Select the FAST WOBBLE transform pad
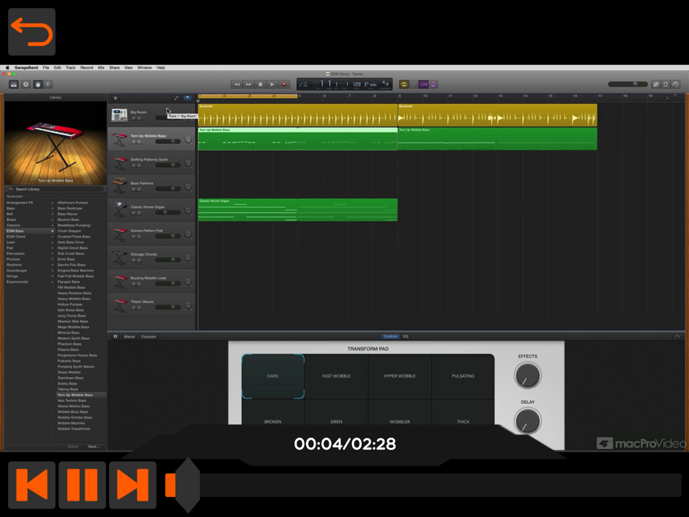The width and height of the screenshot is (689, 517). point(336,376)
